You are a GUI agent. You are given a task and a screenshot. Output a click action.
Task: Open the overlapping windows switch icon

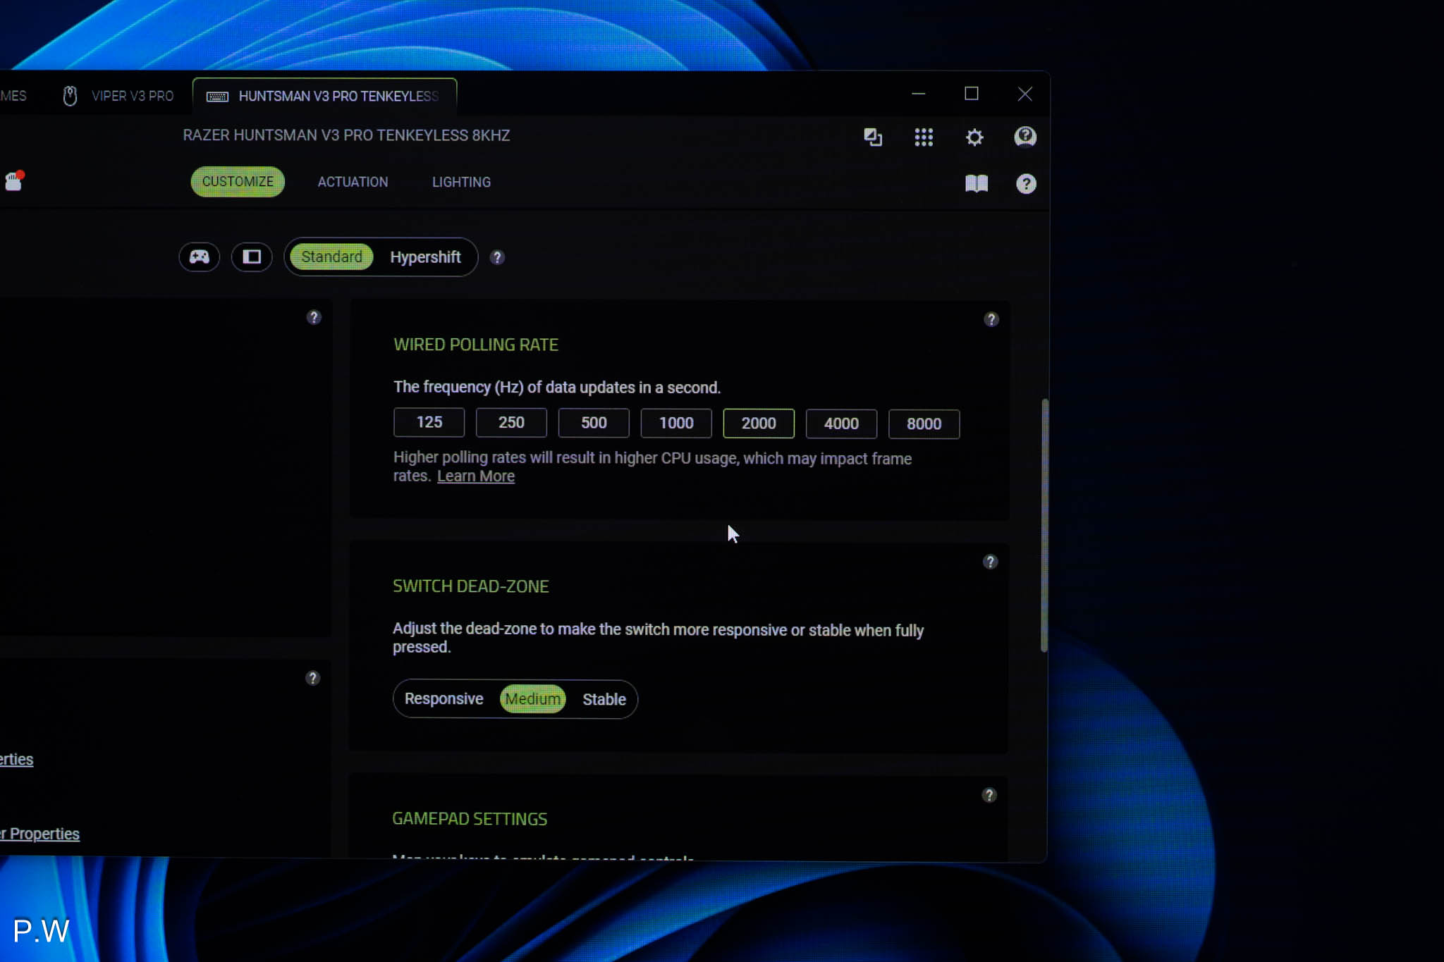[x=873, y=137]
